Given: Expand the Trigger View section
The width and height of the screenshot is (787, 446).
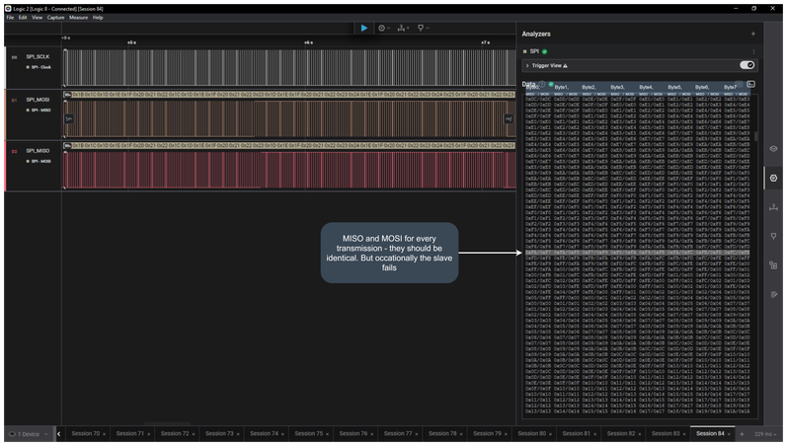Looking at the screenshot, I should pyautogui.click(x=527, y=66).
